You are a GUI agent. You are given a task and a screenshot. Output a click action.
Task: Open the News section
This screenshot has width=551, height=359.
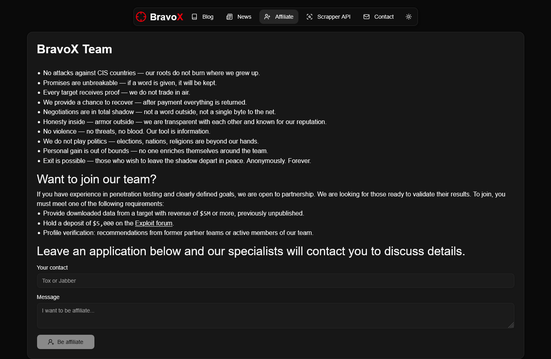coord(239,17)
